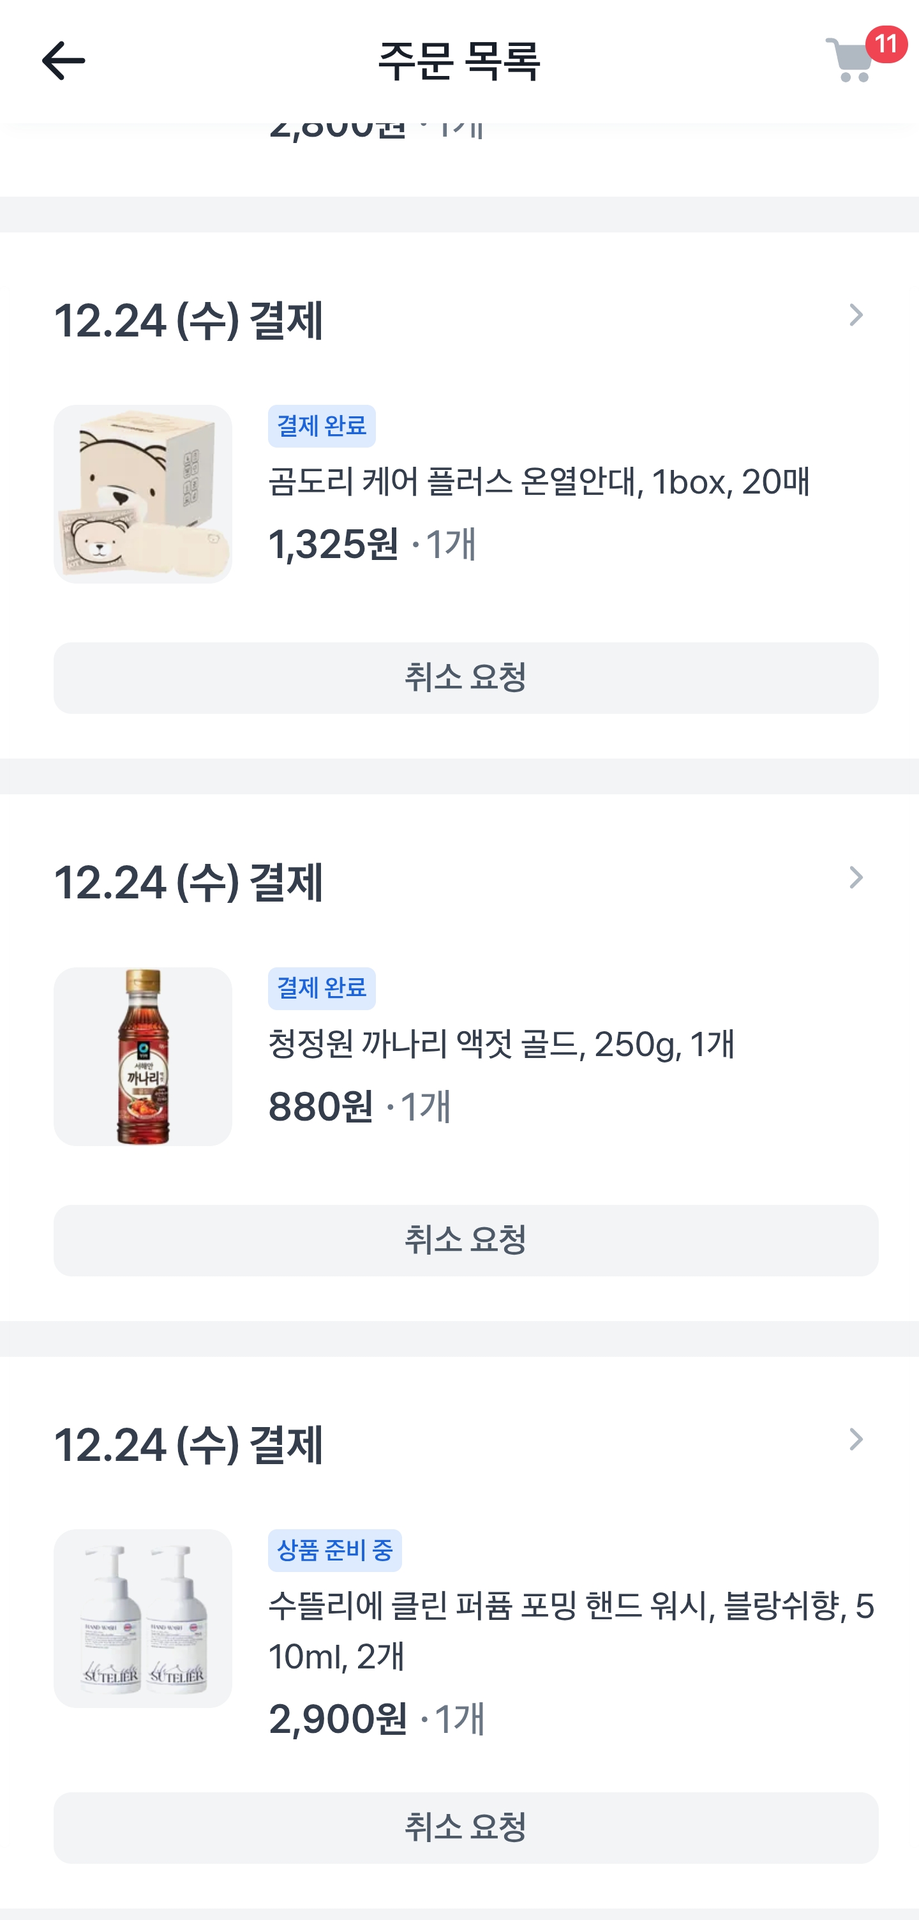Open the 까나리 액젓 bottle thumbnail
The width and height of the screenshot is (919, 1920).
pyautogui.click(x=143, y=1056)
